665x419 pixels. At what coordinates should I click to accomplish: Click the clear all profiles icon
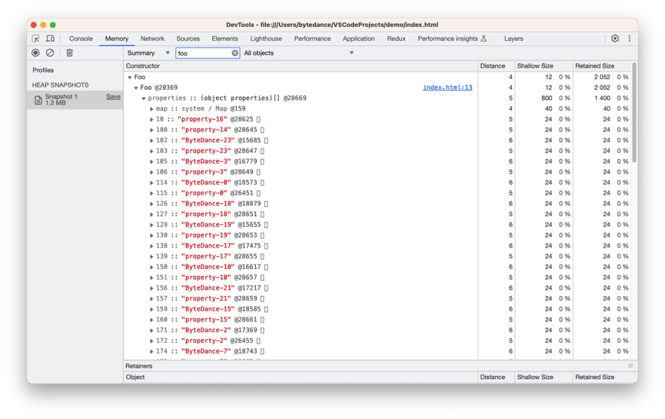click(x=50, y=53)
